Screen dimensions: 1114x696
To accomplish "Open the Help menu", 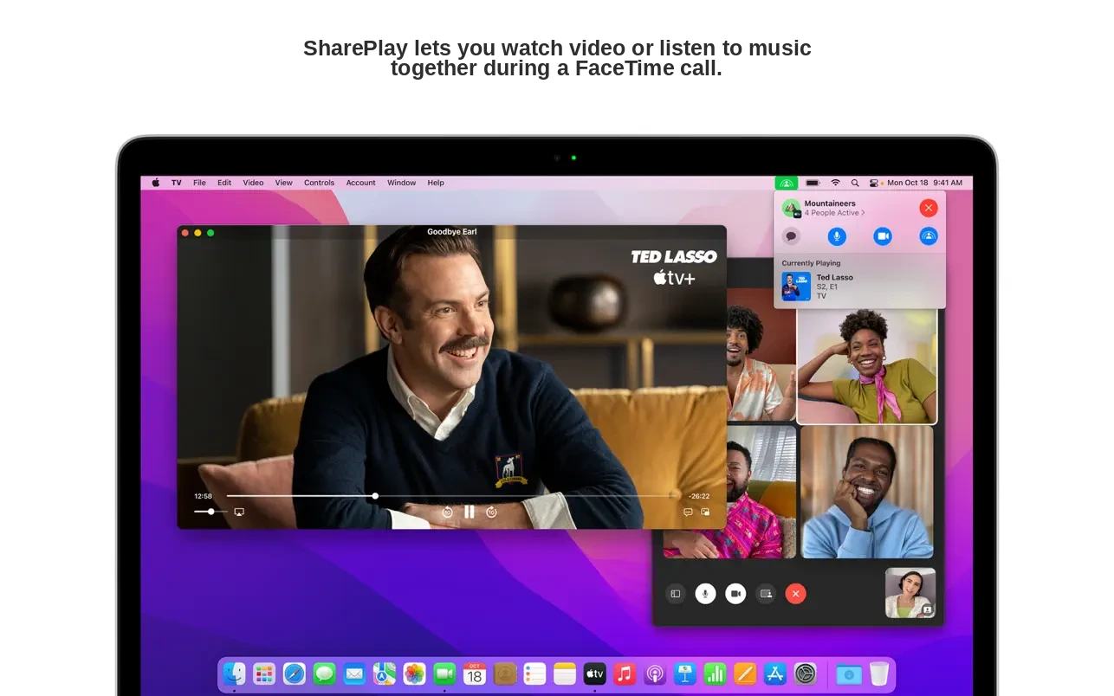I will [x=436, y=183].
